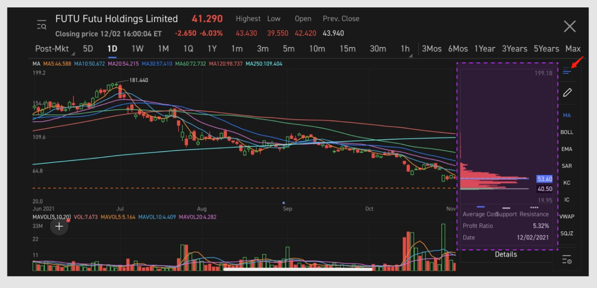Click the MA250:109.404 legend label
The image size is (597, 288).
pos(264,64)
